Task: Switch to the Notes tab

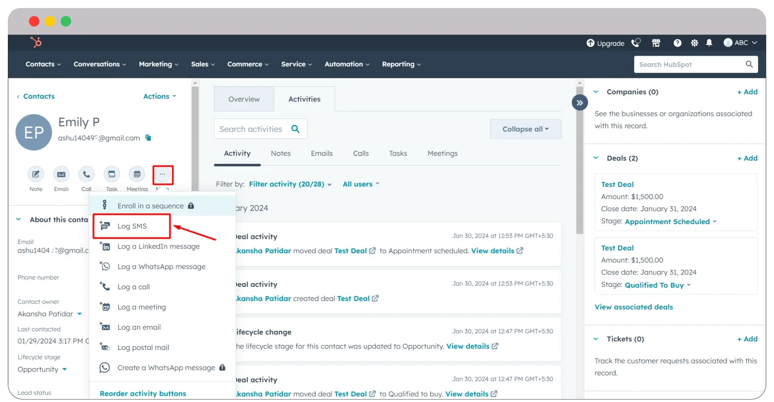Action: pyautogui.click(x=280, y=153)
